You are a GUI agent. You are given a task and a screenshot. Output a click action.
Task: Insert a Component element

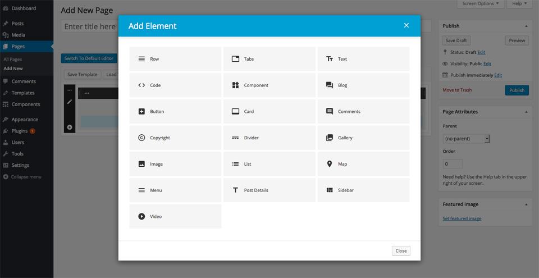269,85
